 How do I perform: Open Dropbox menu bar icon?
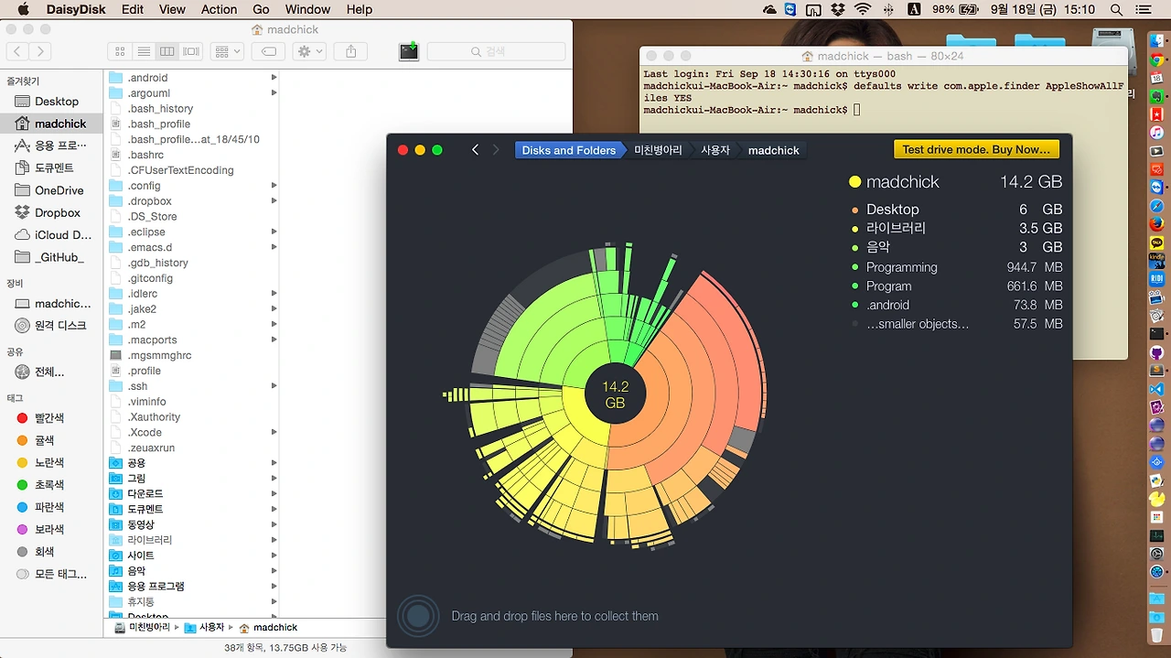(838, 9)
